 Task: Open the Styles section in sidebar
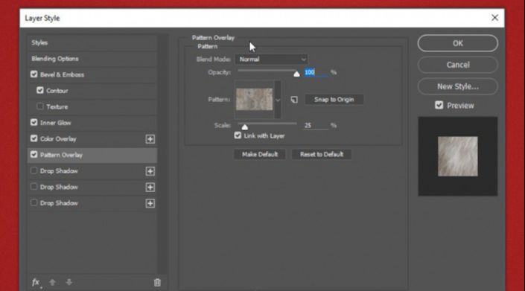92,43
